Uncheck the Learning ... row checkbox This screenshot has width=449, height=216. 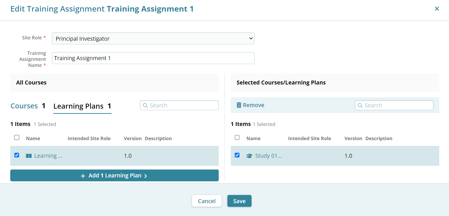tap(17, 155)
